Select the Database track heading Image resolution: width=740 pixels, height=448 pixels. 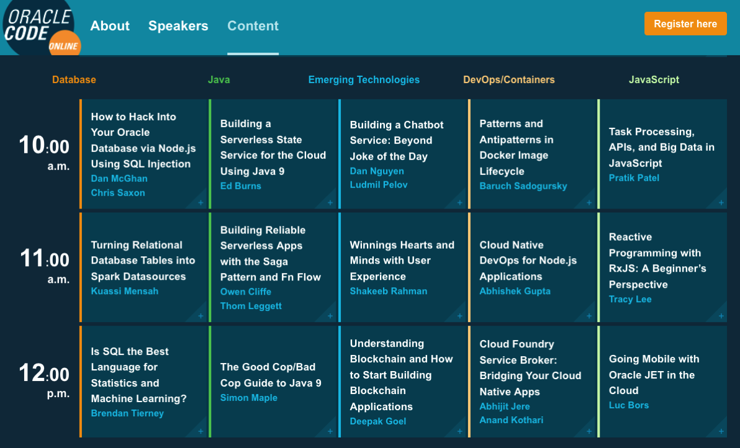(x=74, y=79)
